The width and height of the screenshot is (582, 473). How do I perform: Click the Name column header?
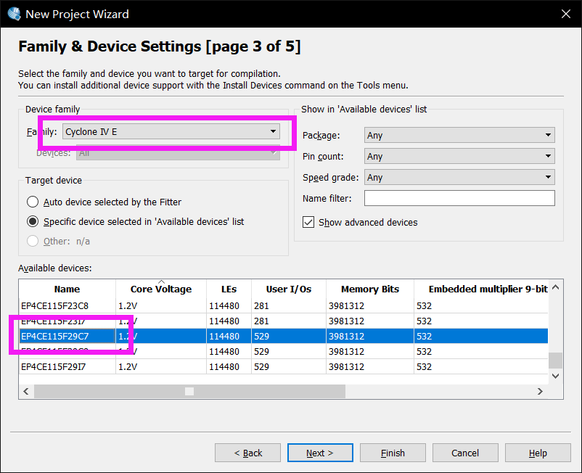click(67, 289)
